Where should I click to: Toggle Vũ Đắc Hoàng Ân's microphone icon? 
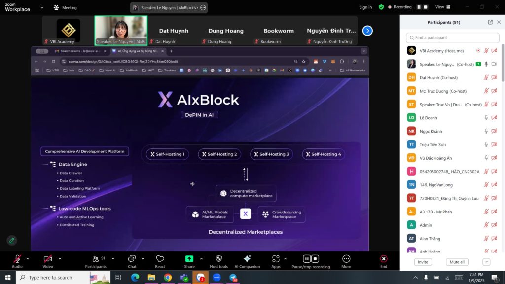click(486, 158)
